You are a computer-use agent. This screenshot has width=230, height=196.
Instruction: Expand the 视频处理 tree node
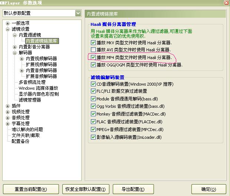tap(7, 112)
